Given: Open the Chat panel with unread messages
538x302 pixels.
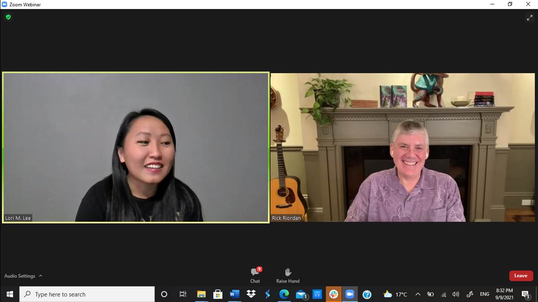Looking at the screenshot, I should click(x=255, y=275).
